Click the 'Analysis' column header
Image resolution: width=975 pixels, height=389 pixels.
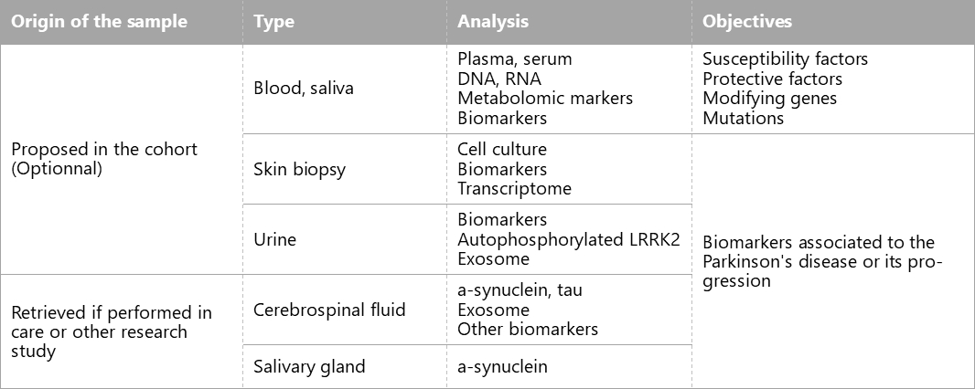tap(493, 22)
